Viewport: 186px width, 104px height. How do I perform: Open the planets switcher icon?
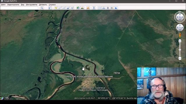88,8
